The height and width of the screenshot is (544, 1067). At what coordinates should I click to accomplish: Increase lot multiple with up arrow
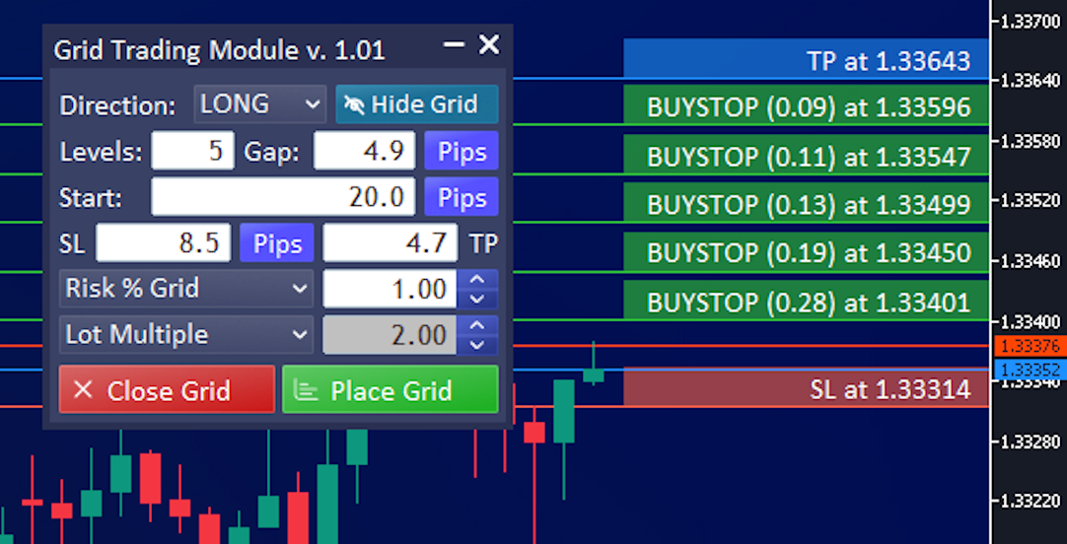tap(477, 326)
